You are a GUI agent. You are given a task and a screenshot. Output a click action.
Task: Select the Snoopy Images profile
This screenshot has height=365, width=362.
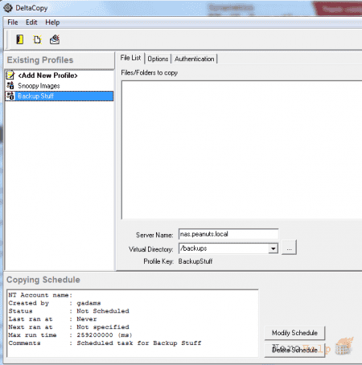tap(39, 86)
